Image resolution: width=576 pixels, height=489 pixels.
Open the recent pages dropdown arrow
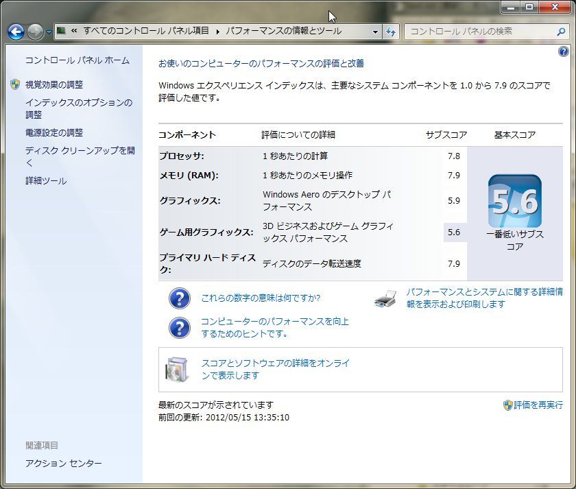pyautogui.click(x=49, y=32)
